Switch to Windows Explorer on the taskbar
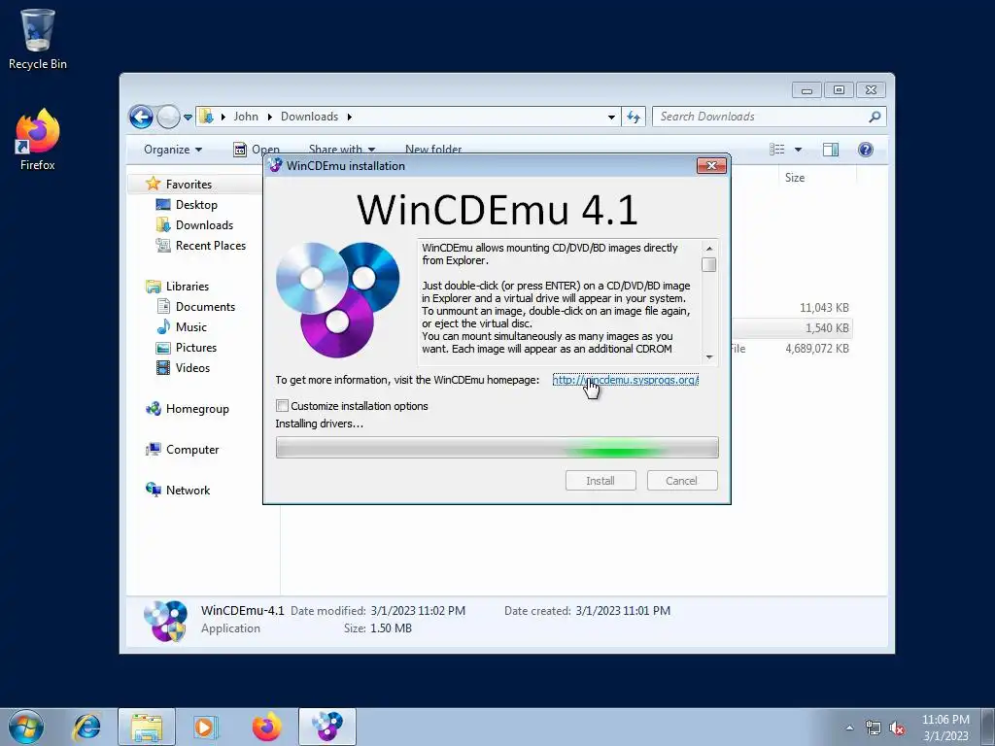Viewport: 995px width, 746px height. pyautogui.click(x=147, y=727)
